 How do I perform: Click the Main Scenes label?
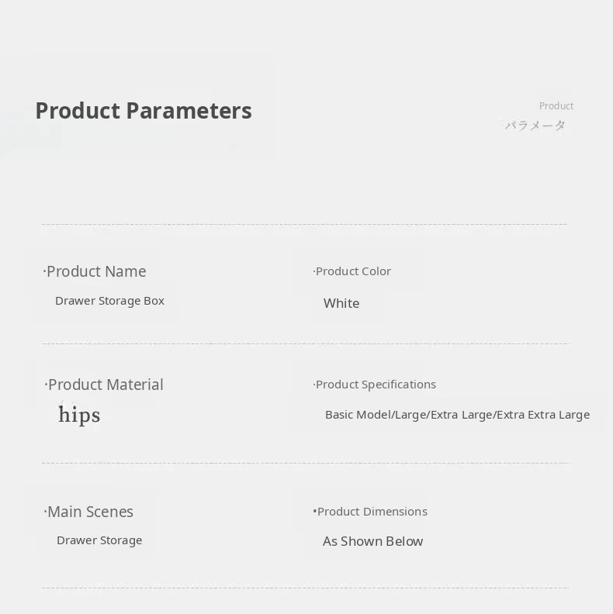pos(90,512)
